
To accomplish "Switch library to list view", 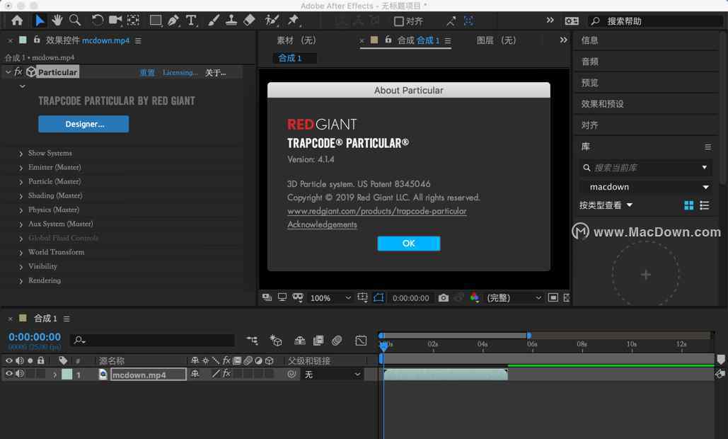I will tap(705, 205).
